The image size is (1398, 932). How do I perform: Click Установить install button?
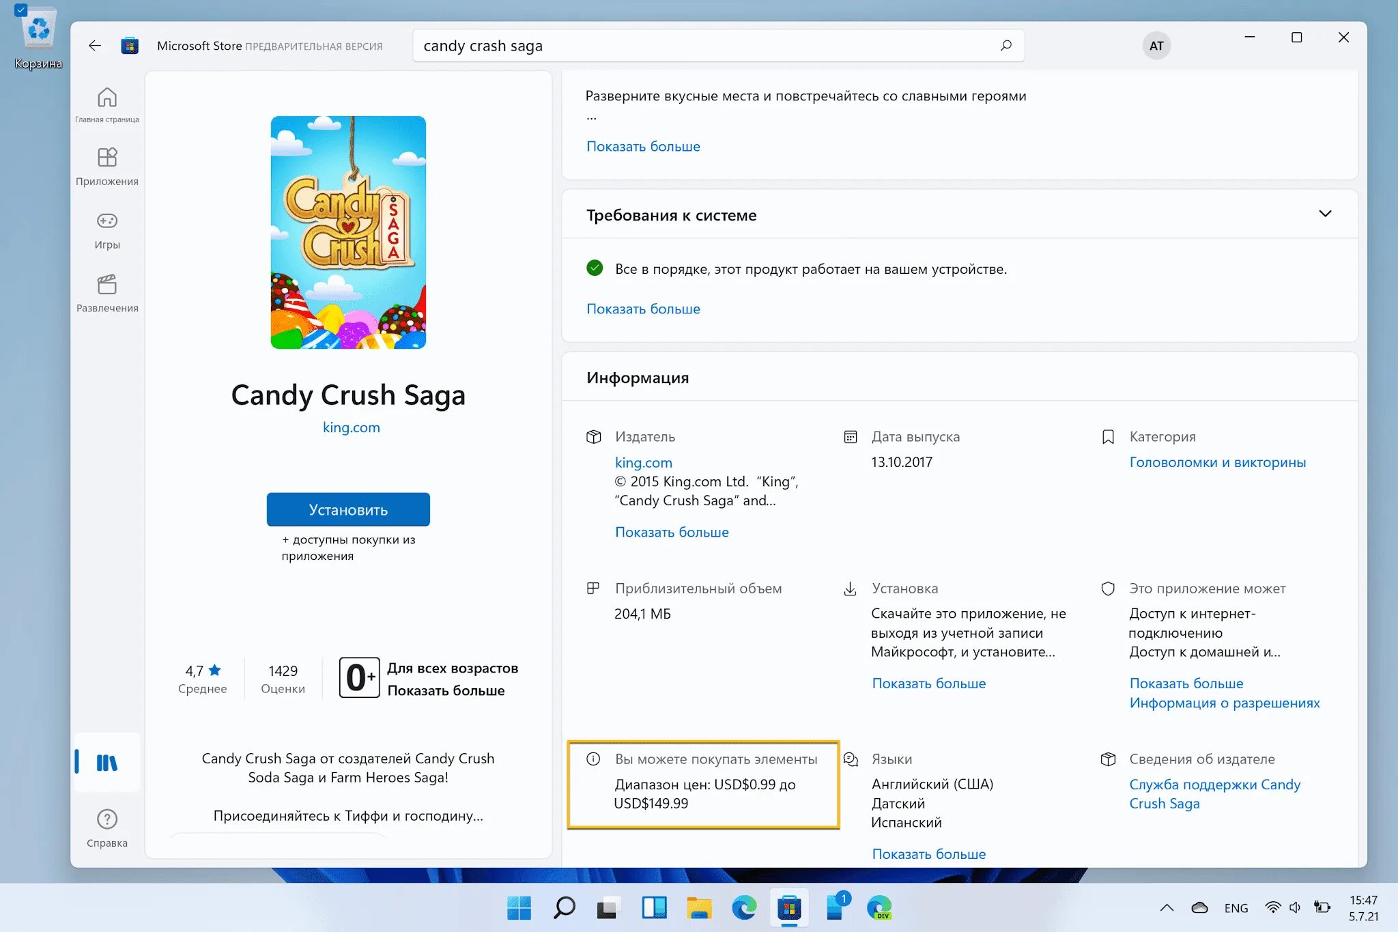coord(348,509)
